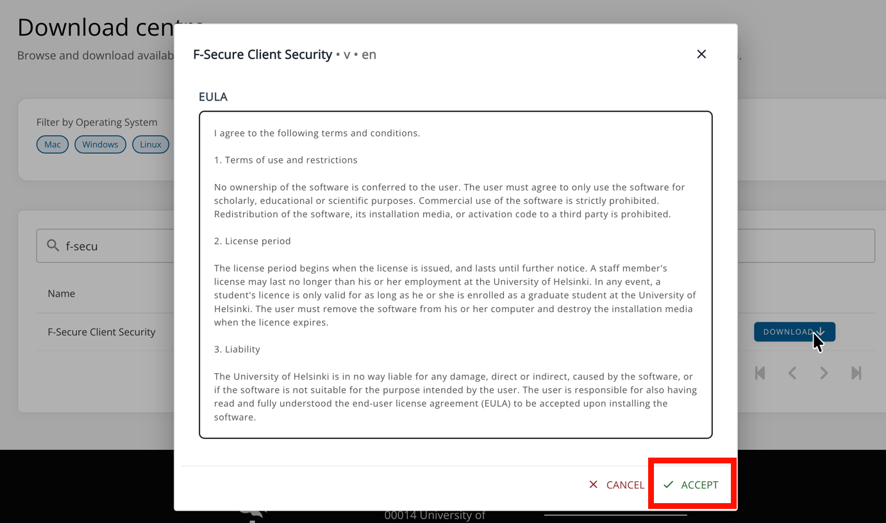
Task: Select the F-Secure Client Security row name
Action: click(101, 332)
